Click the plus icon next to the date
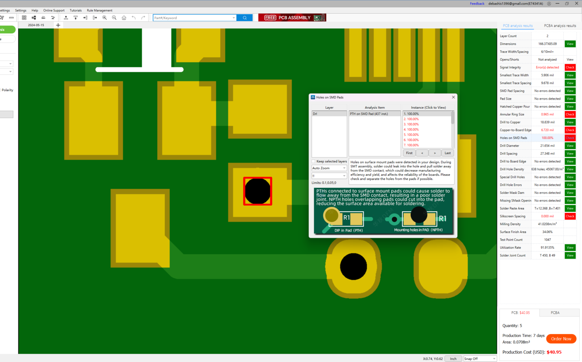The height and width of the screenshot is (362, 582). [x=58, y=25]
